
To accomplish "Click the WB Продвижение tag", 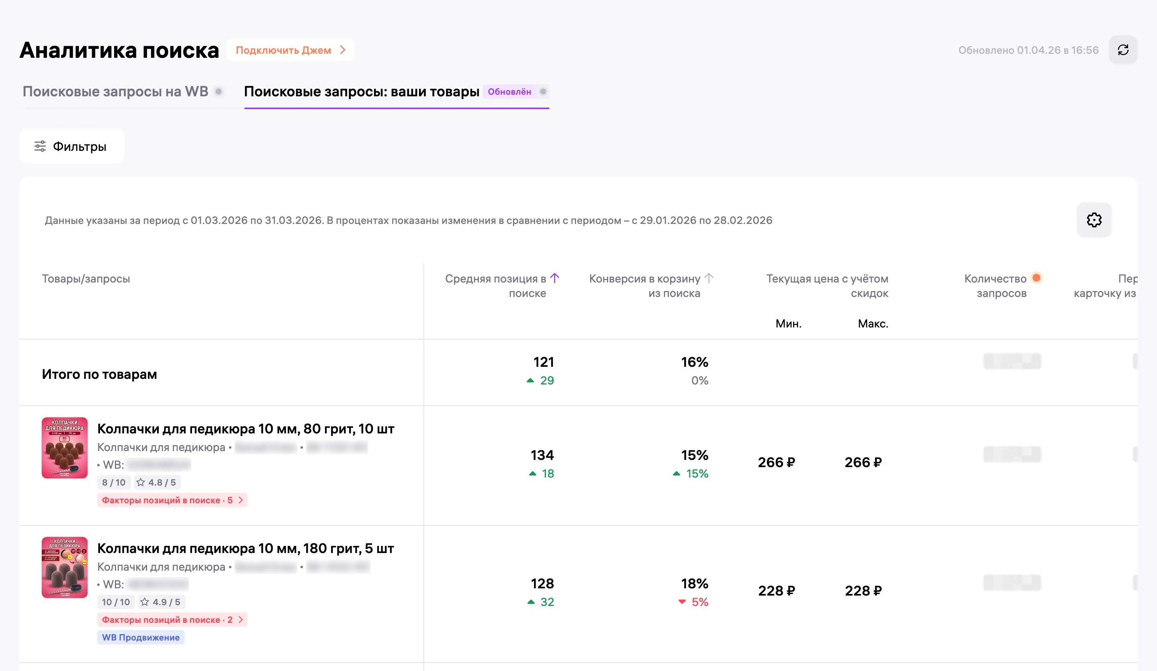I will [x=141, y=638].
